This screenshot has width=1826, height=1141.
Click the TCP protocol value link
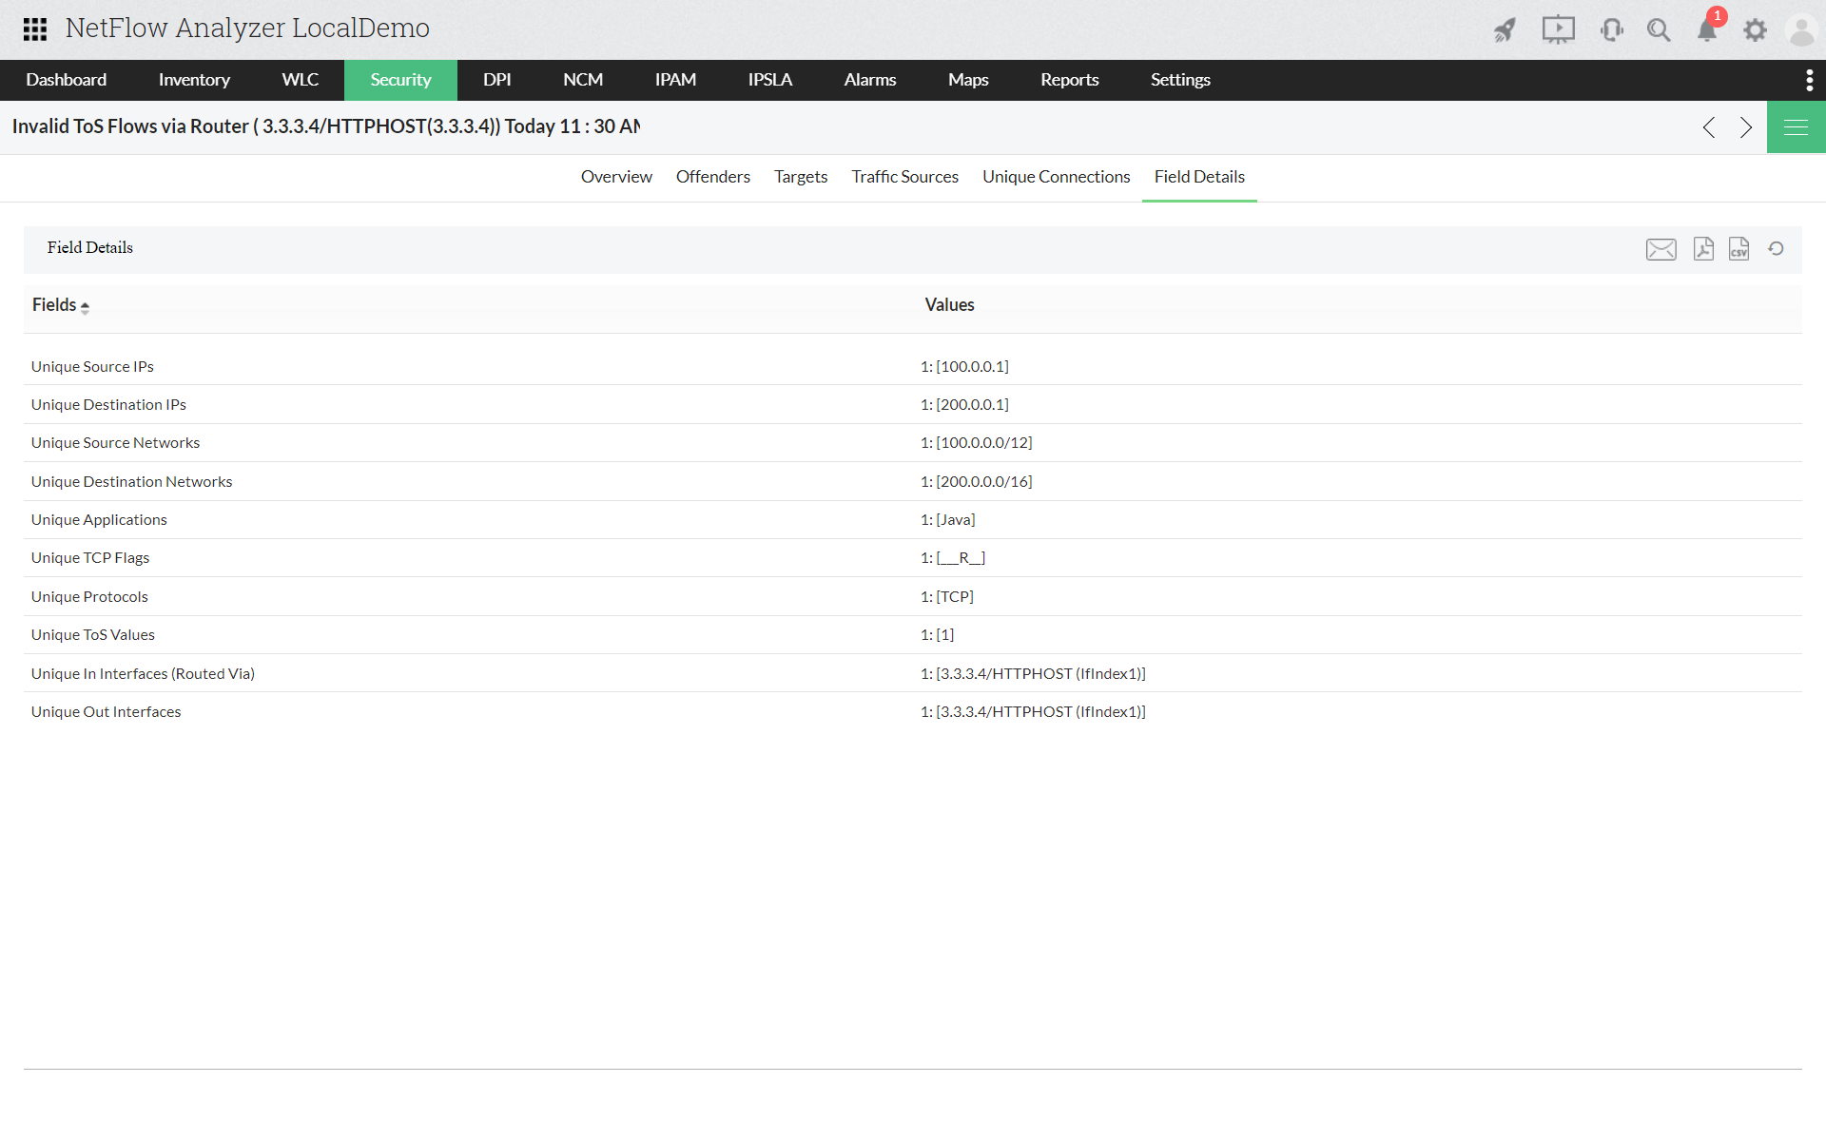[946, 595]
